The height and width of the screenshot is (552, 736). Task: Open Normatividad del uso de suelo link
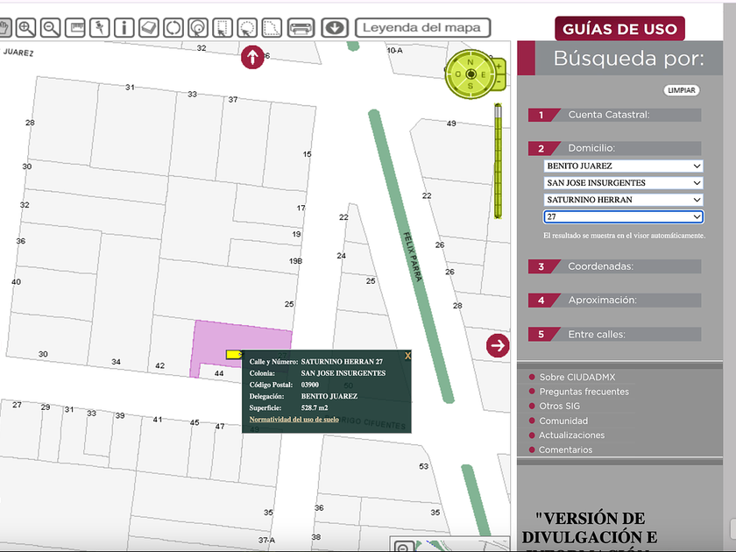(x=294, y=419)
